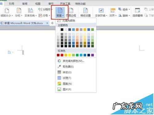The width and height of the screenshot is (154, 115).
Task: Open the 页面边框 page border settings
Action: 71,12
